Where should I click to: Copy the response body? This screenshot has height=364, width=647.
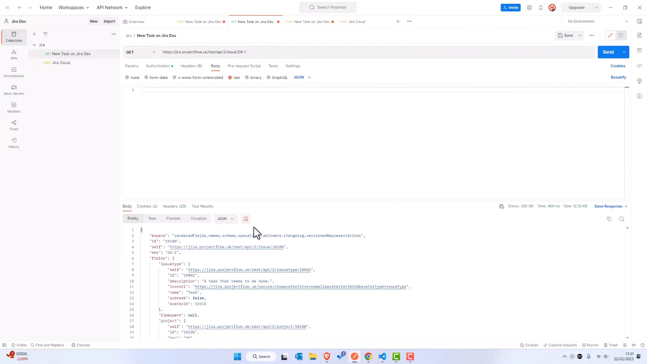coord(609,219)
